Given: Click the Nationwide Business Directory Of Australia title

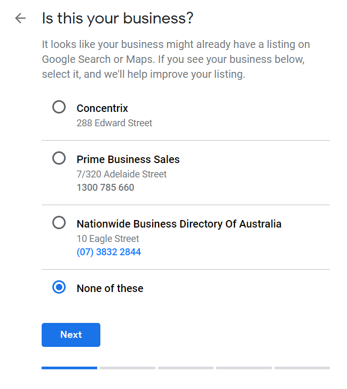Looking at the screenshot, I should (179, 224).
